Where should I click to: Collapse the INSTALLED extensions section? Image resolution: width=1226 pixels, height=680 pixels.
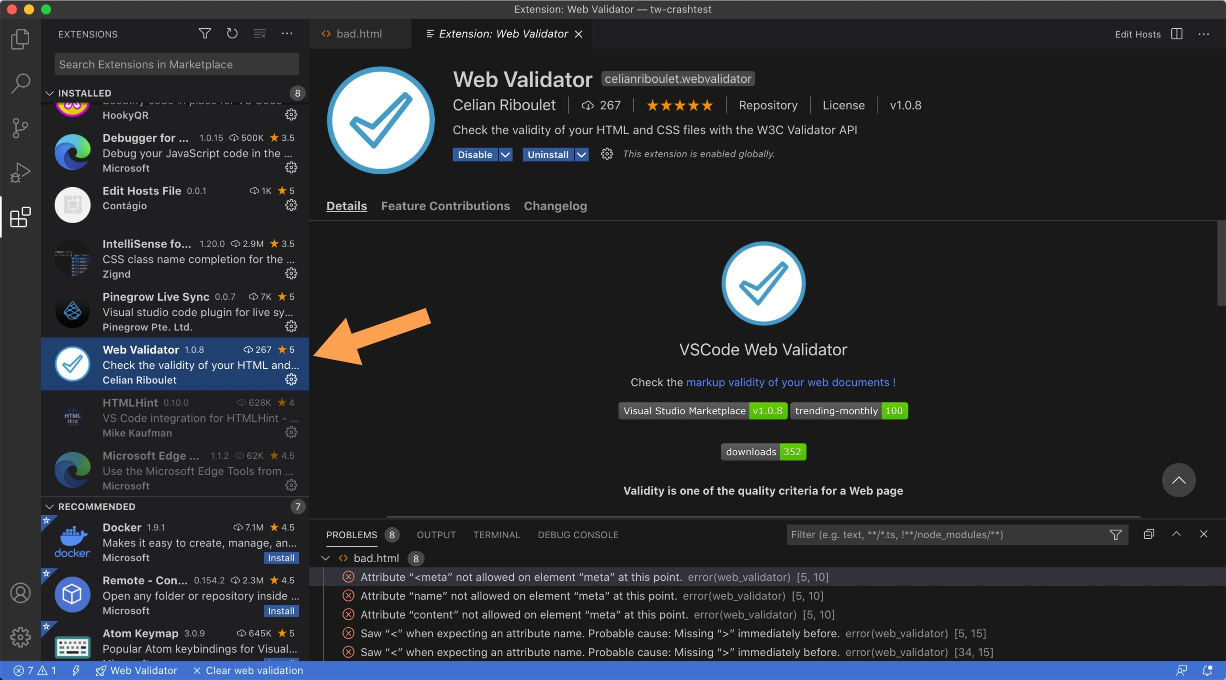pyautogui.click(x=49, y=93)
